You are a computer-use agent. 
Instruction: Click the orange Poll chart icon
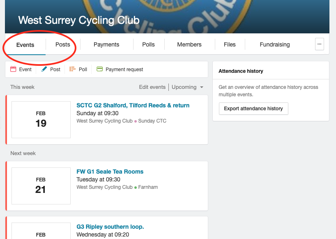(72, 69)
